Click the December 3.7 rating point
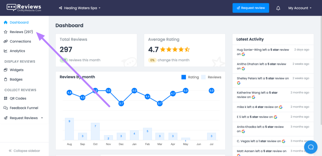 (x=121, y=103)
